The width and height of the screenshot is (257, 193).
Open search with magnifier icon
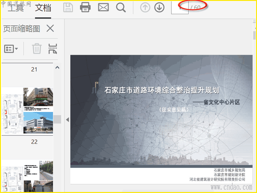[121, 7]
